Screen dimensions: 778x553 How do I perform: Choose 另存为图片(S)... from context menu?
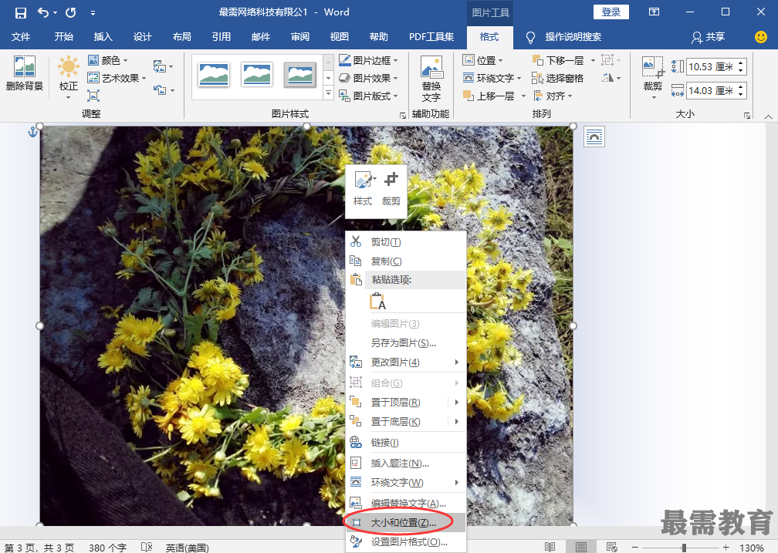406,343
